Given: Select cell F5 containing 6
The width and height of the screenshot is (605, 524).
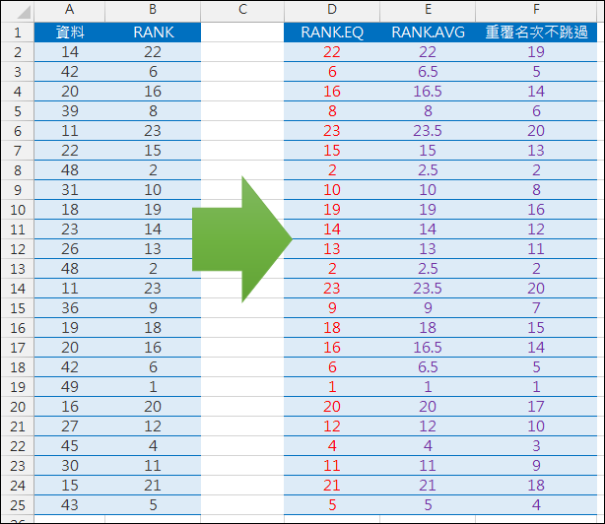Looking at the screenshot, I should pyautogui.click(x=536, y=111).
